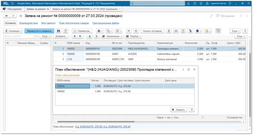Click Начать интервью button

pyautogui.click(x=152, y=31)
